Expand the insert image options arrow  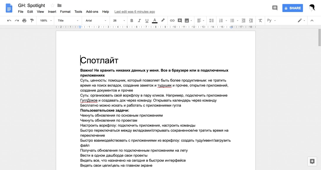pyautogui.click(x=191, y=21)
